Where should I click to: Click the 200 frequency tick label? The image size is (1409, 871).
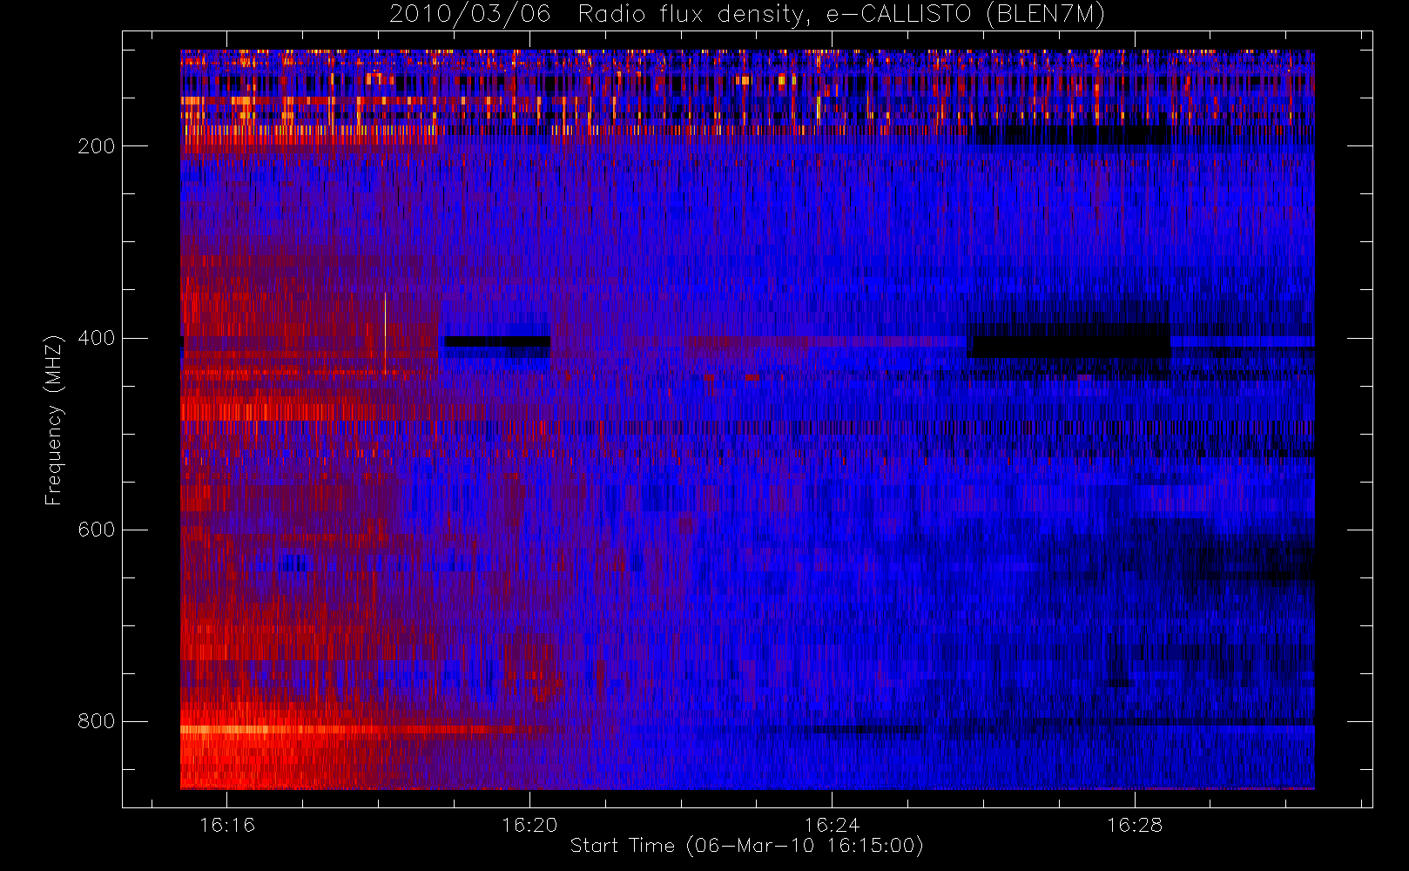click(96, 146)
